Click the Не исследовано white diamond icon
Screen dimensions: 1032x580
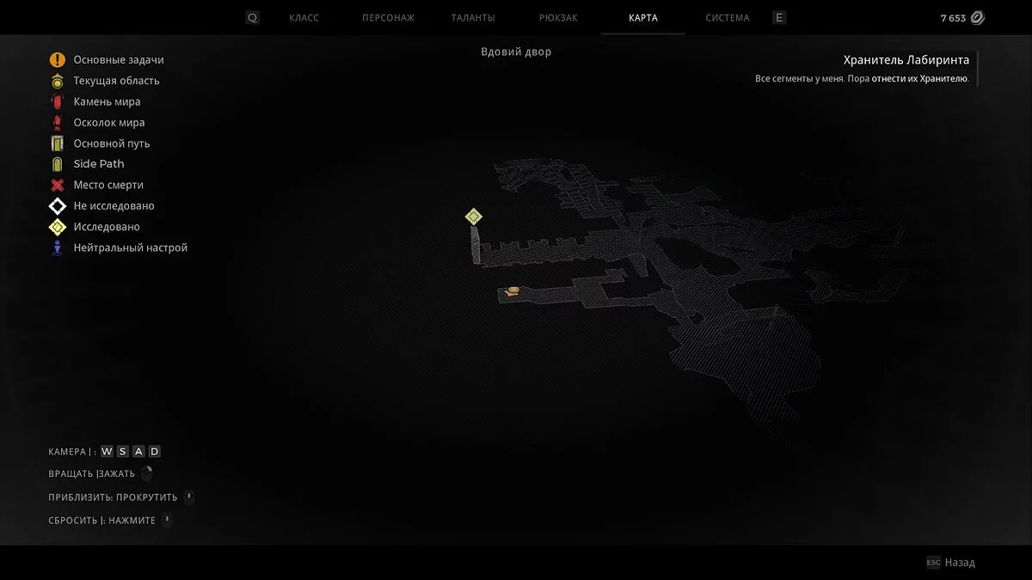58,206
